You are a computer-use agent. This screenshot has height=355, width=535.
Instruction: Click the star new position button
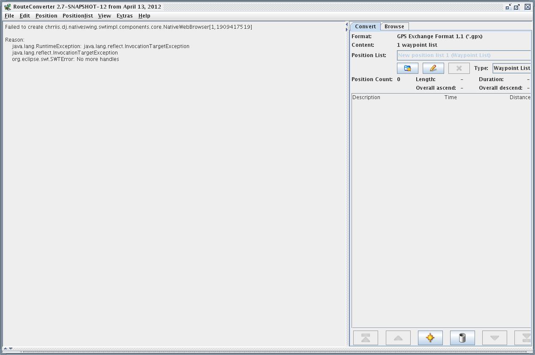pyautogui.click(x=430, y=338)
